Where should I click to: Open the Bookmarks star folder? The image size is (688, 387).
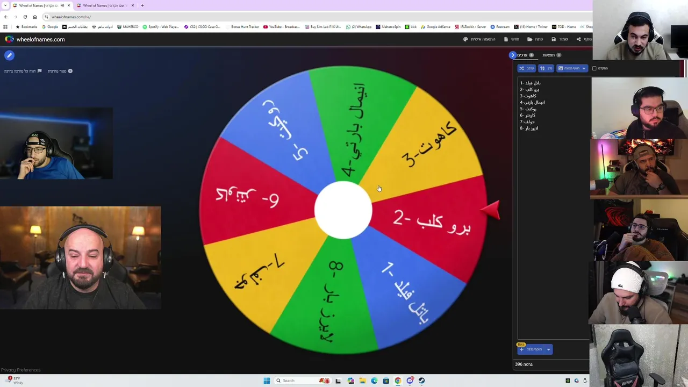26,27
